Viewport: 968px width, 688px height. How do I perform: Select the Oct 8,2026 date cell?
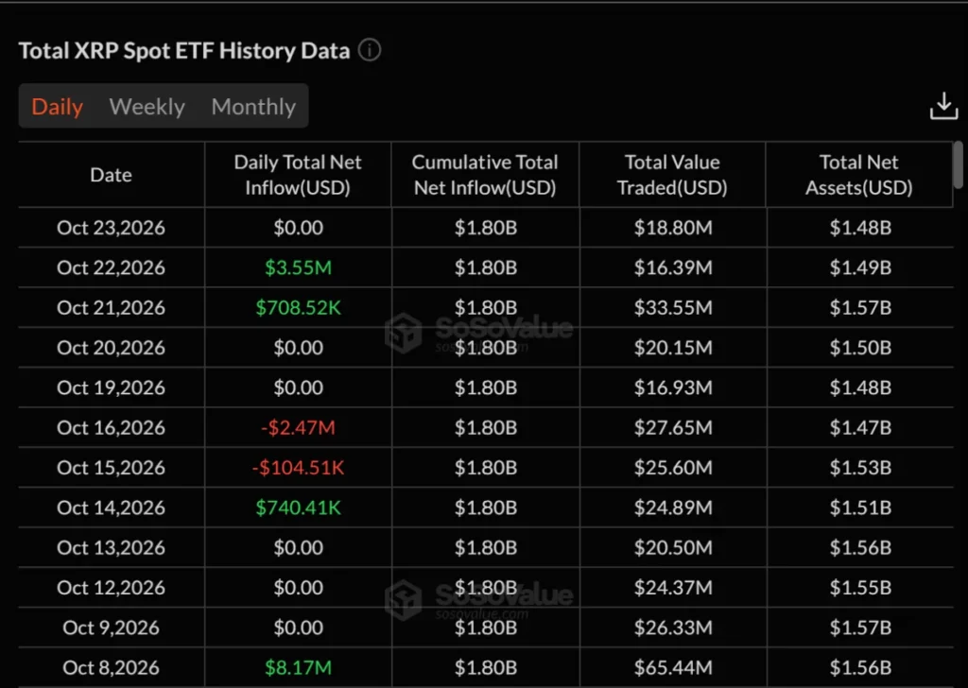coord(112,667)
